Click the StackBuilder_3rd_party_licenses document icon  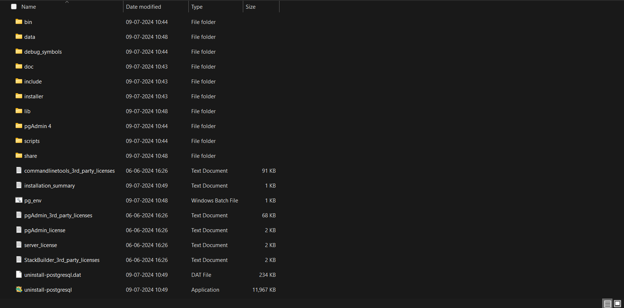tap(19, 259)
